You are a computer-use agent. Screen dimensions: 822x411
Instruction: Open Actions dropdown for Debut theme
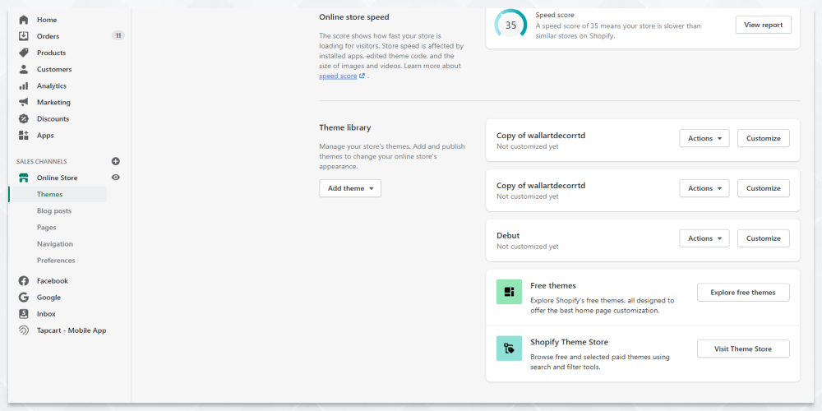click(704, 238)
